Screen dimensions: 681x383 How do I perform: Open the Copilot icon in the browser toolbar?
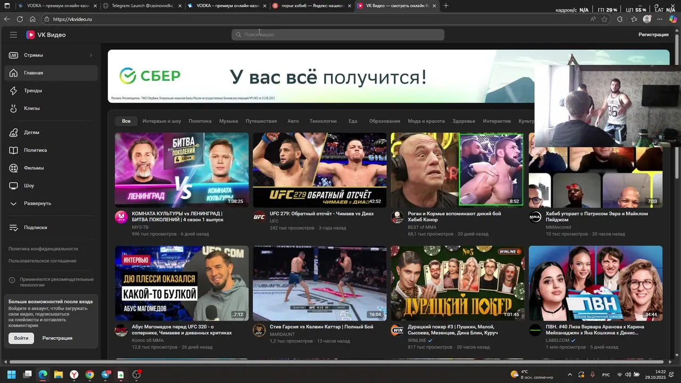[x=673, y=19]
